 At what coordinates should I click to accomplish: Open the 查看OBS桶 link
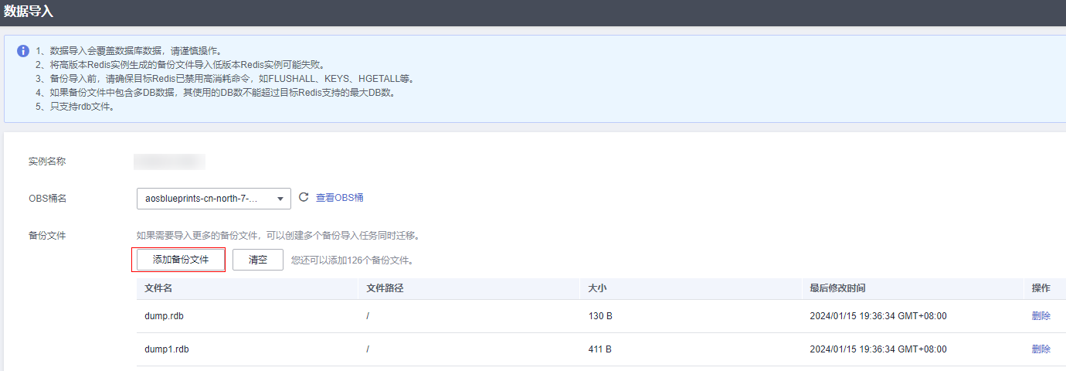pyautogui.click(x=339, y=198)
